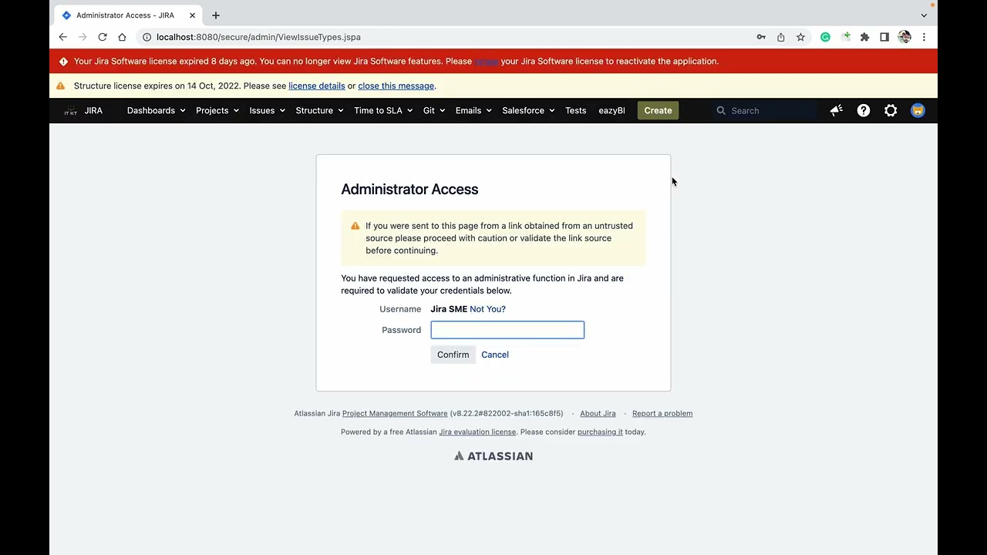This screenshot has height=555, width=987.
Task: Click close this message link
Action: [x=396, y=86]
